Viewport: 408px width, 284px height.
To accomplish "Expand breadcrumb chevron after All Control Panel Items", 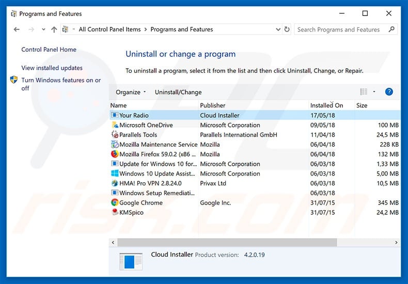I will point(146,29).
